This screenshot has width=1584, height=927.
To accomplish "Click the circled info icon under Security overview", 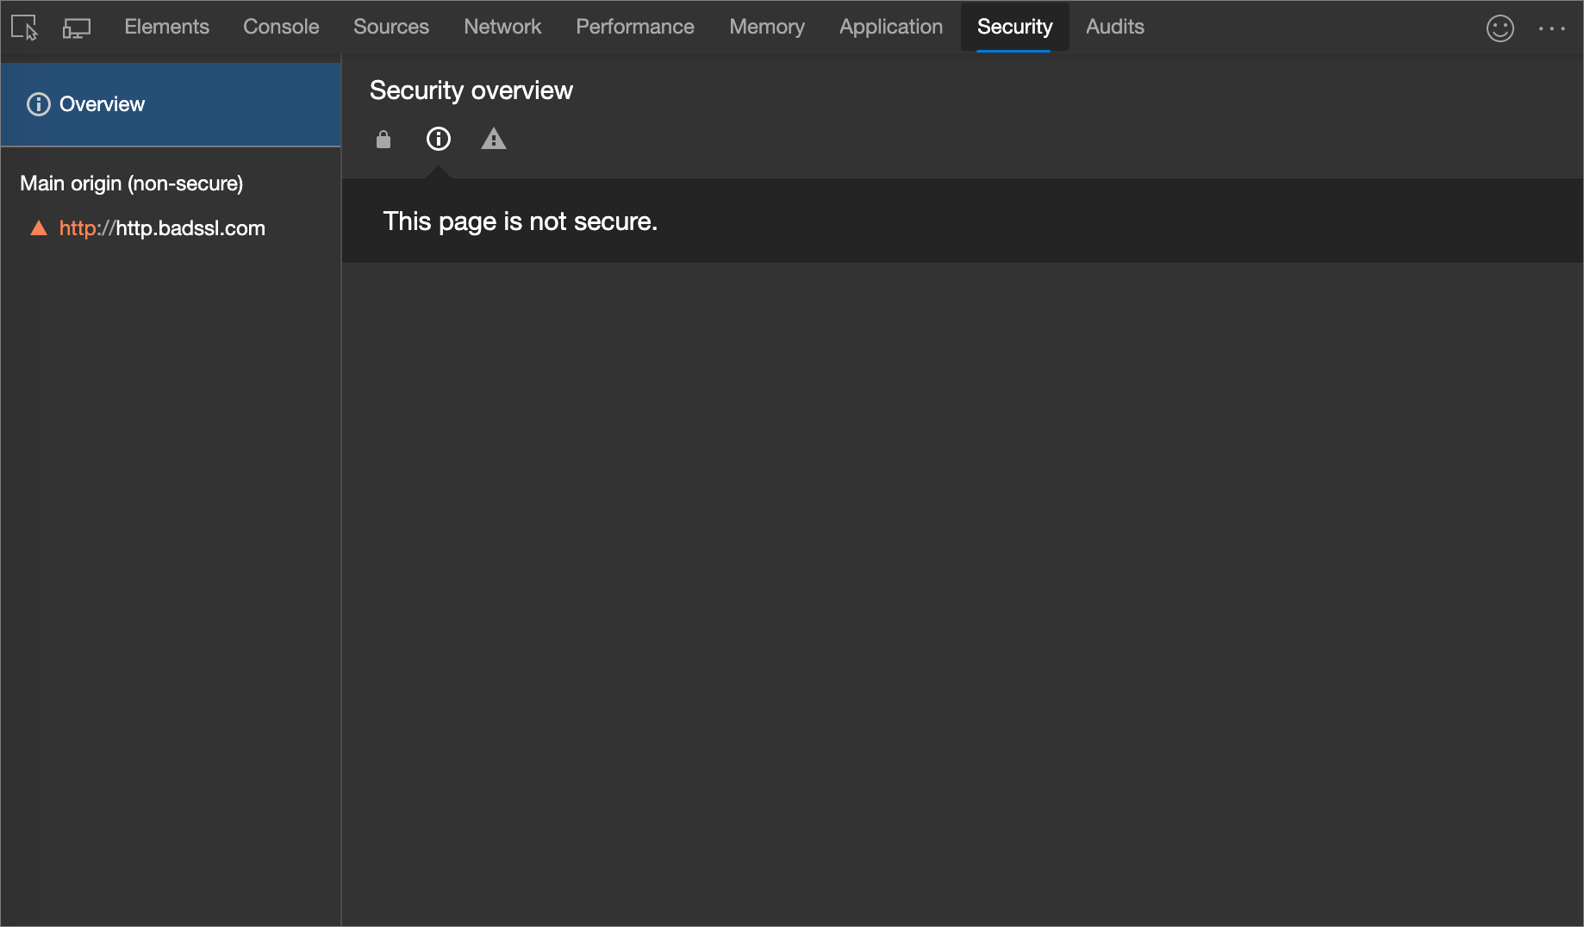I will 439,139.
